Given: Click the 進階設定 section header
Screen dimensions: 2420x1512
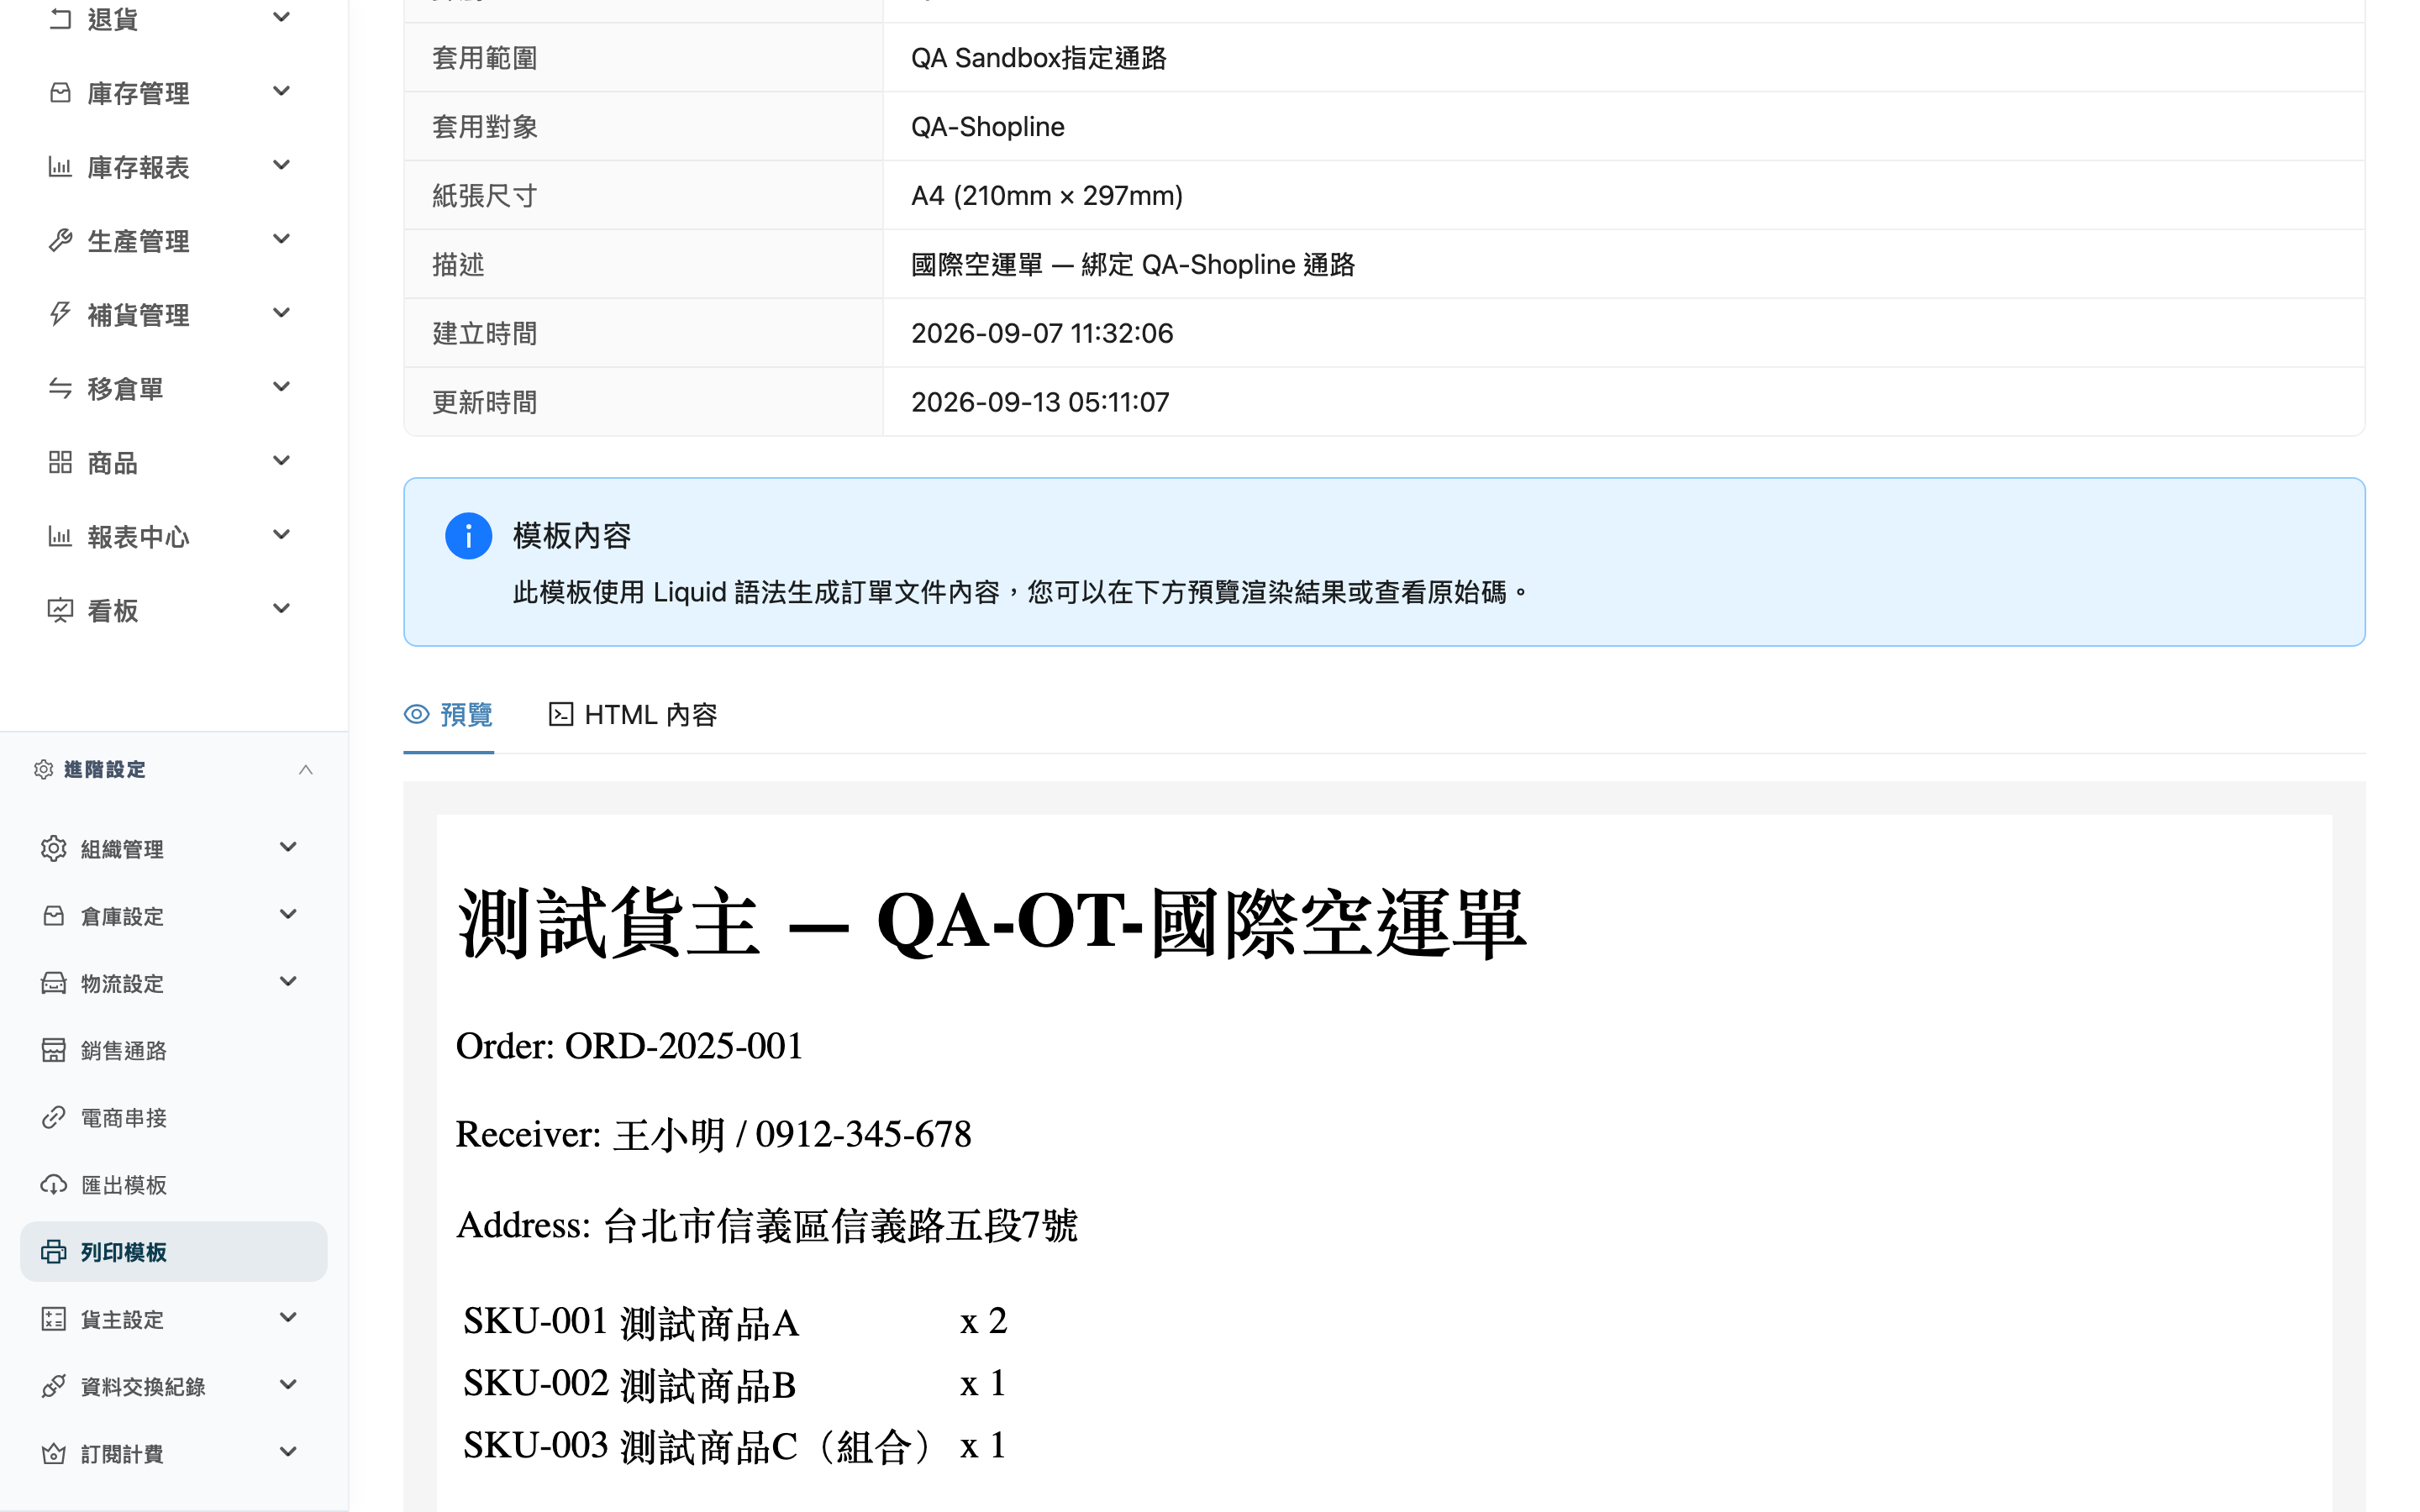Looking at the screenshot, I should 174,769.
